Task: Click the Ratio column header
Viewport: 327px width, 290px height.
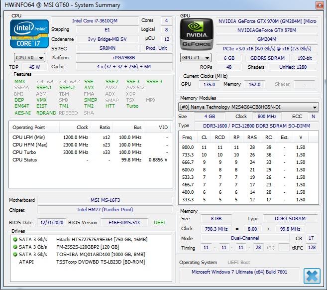Action: coord(102,128)
